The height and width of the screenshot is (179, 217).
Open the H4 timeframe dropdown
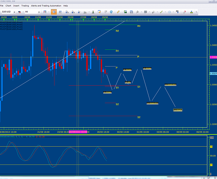[39, 12]
